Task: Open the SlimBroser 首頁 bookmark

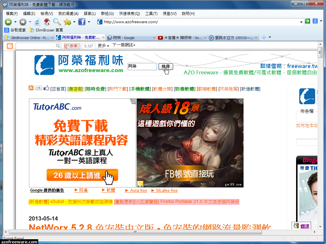Action: 46,30
